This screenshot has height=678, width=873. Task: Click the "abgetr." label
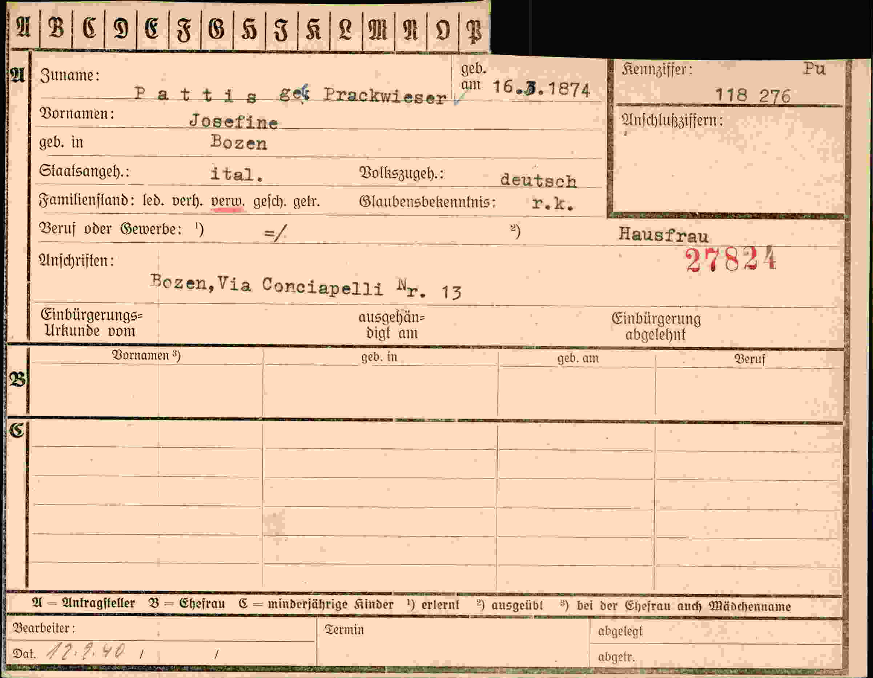pos(616,657)
